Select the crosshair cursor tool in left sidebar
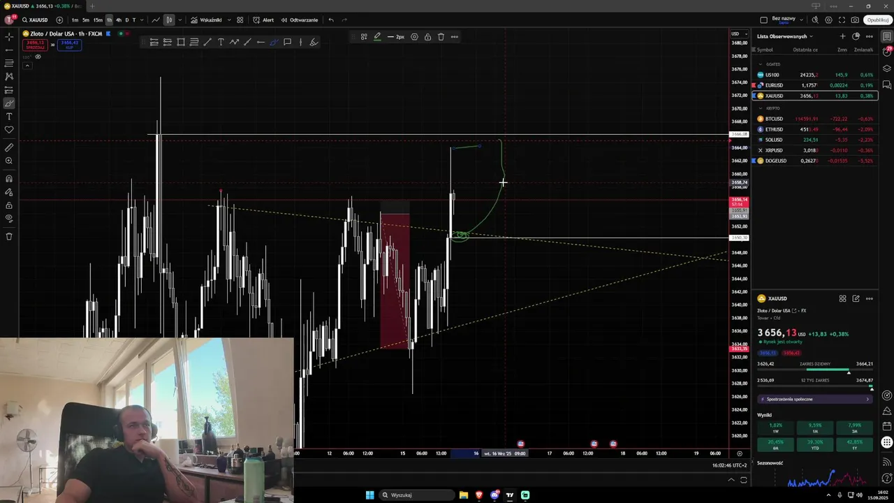894x503 pixels. pos(9,36)
